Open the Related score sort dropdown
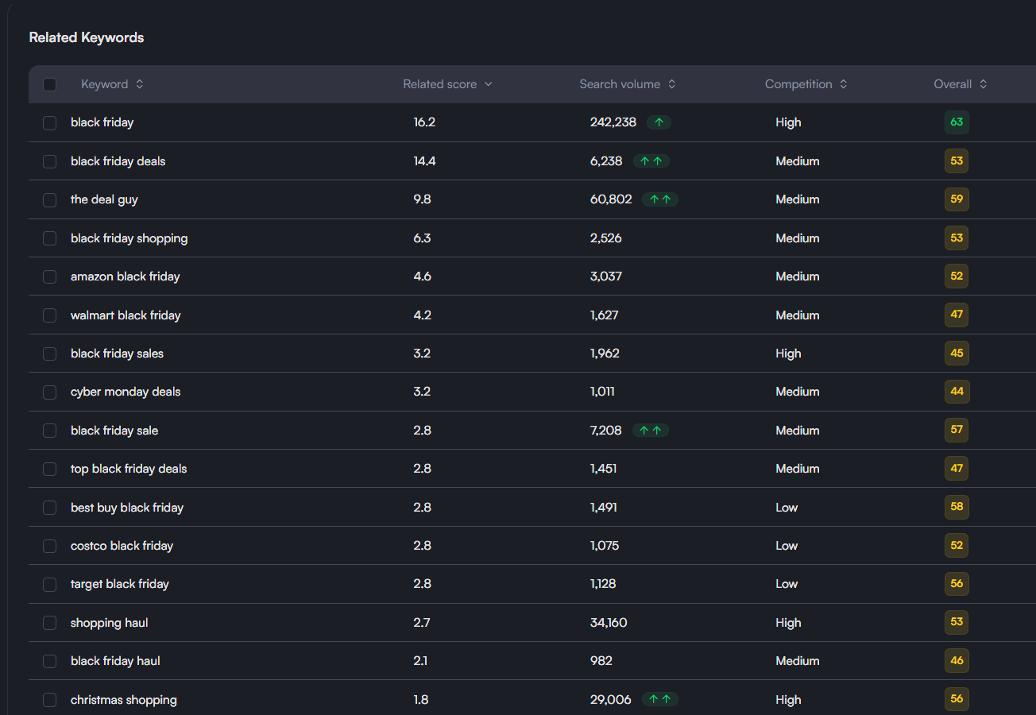1036x715 pixels. click(x=488, y=83)
